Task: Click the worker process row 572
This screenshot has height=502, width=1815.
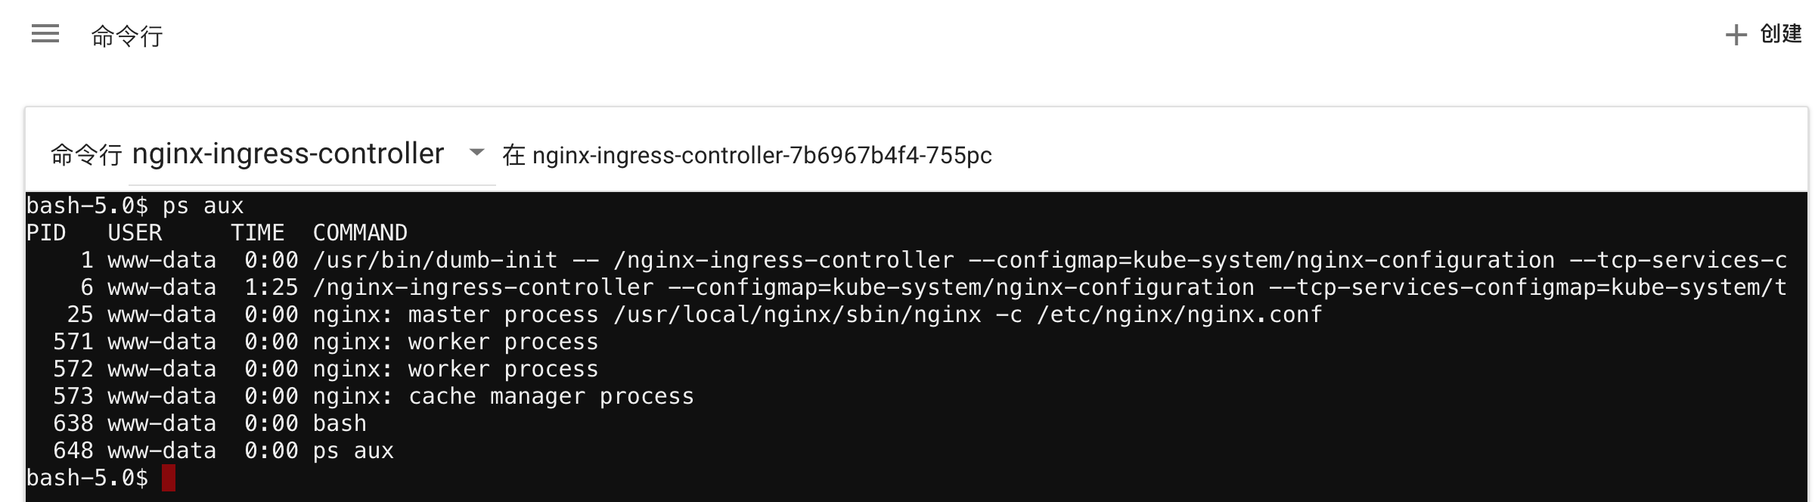Action: tap(312, 369)
